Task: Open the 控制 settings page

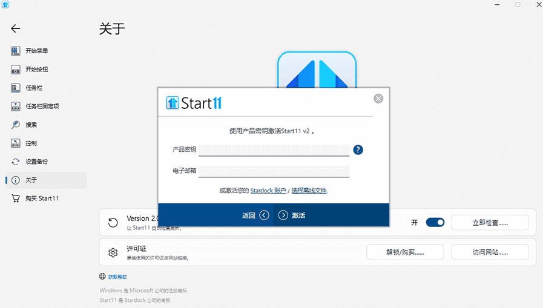Action: pyautogui.click(x=47, y=143)
